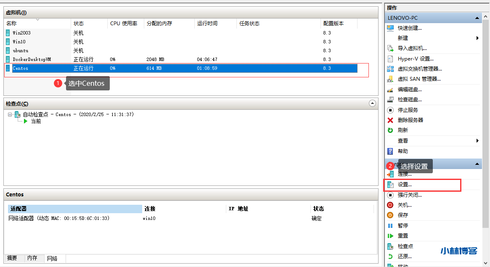Create a new checkpoint via 检查点 action
The height and width of the screenshot is (267, 490).
(405, 246)
